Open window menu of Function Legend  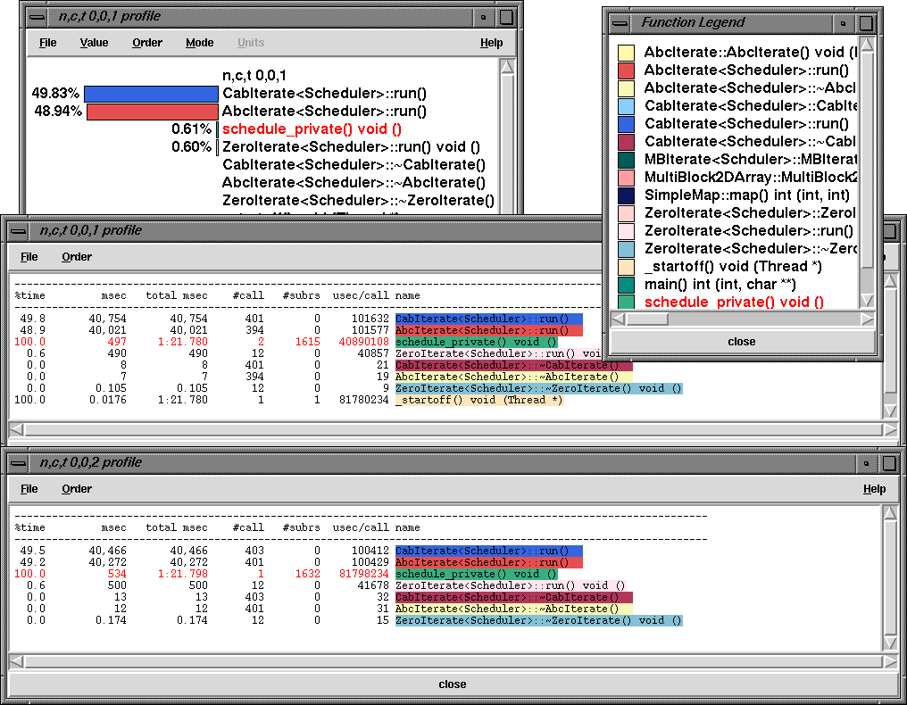(x=620, y=24)
